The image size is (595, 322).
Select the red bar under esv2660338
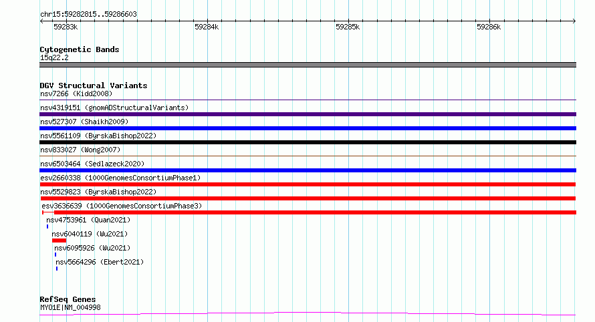[x=308, y=184]
